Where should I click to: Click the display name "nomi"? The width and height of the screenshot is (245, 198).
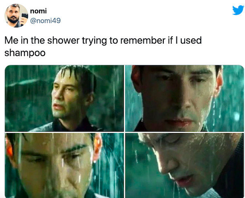tap(38, 11)
